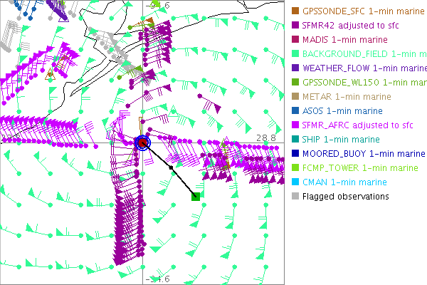Click the SHIP 1-min marine label
Screen dimensions: 427x285
(x=341, y=140)
